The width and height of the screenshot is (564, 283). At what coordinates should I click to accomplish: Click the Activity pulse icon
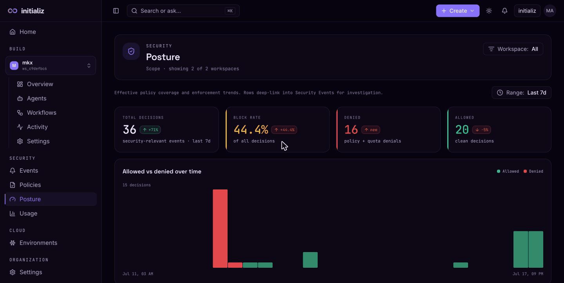coord(20,127)
